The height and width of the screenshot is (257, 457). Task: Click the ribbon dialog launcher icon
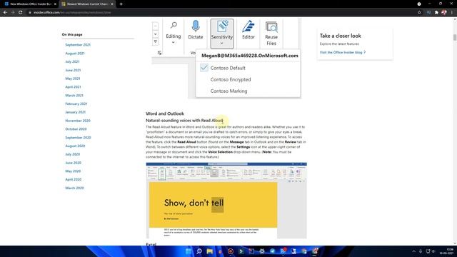click(x=159, y=53)
